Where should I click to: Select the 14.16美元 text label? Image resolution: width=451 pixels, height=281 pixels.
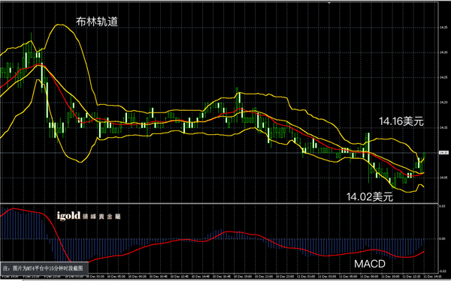(x=401, y=121)
